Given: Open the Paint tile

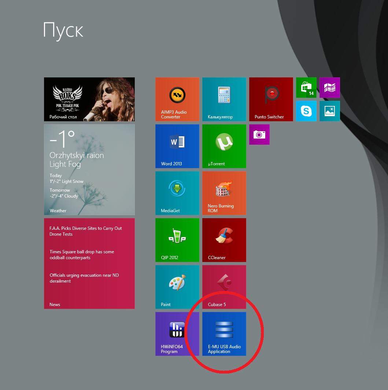Looking at the screenshot, I should pos(177,287).
